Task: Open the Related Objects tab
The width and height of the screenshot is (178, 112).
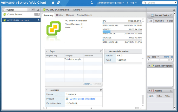Action: [x=84, y=15]
